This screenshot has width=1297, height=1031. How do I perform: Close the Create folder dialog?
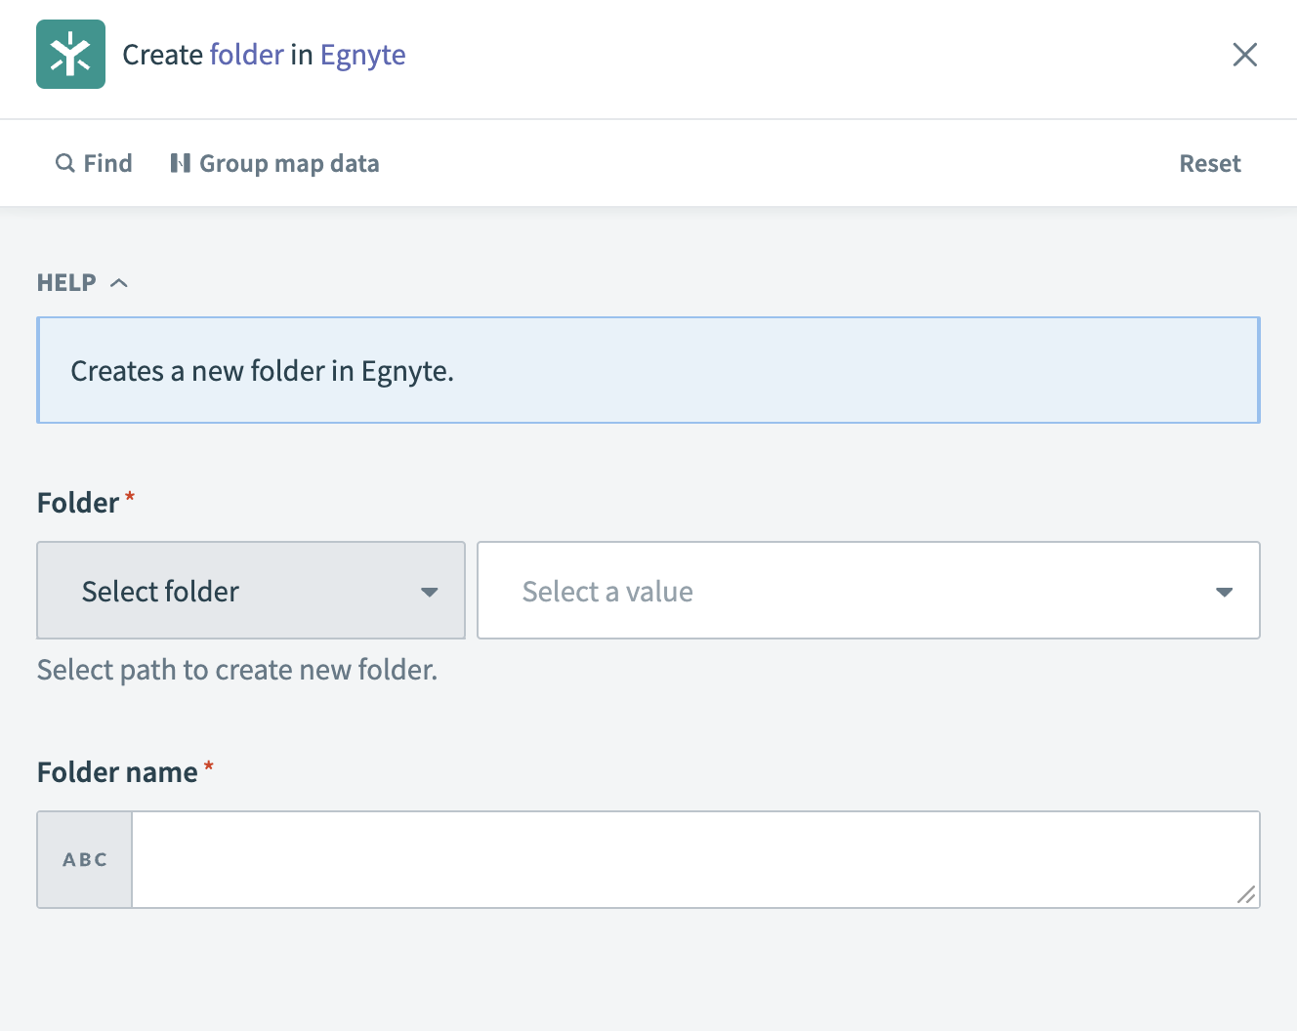point(1244,55)
